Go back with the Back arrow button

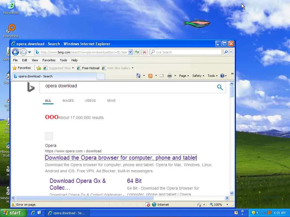15,52
